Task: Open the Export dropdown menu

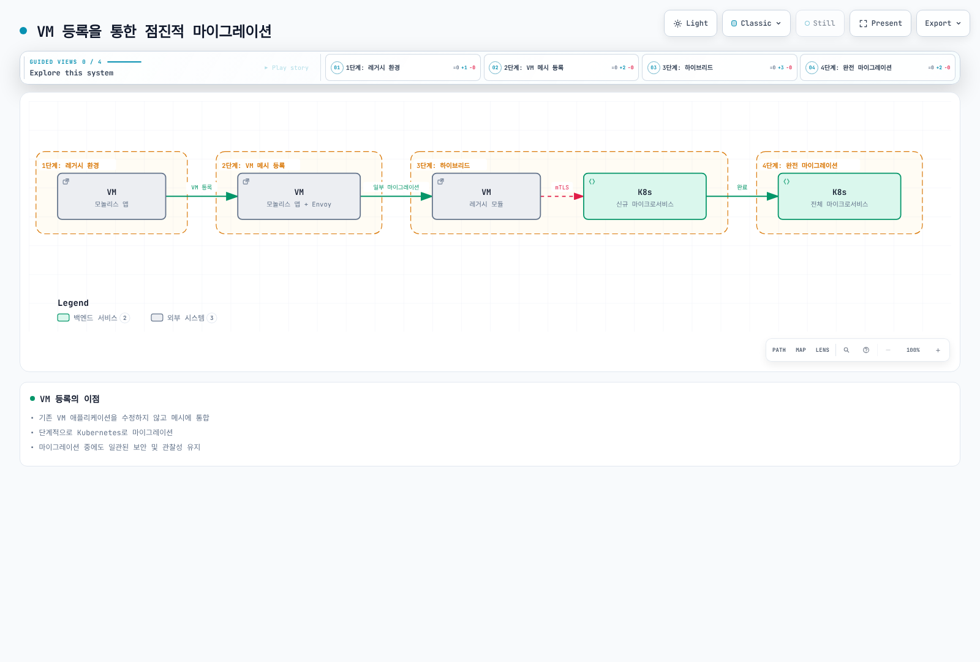Action: [943, 23]
